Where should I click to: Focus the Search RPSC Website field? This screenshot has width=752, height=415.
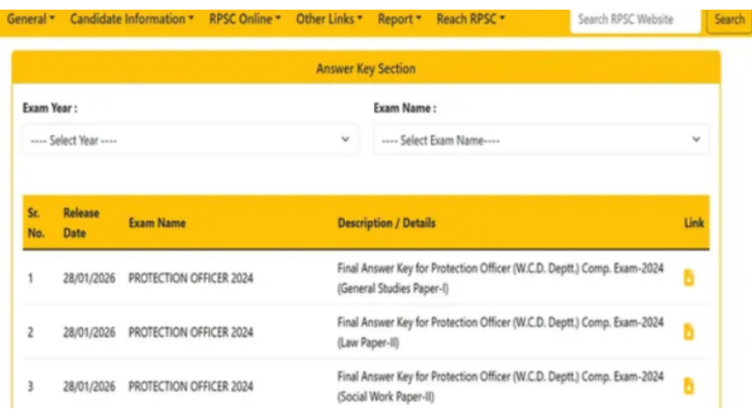click(x=634, y=19)
